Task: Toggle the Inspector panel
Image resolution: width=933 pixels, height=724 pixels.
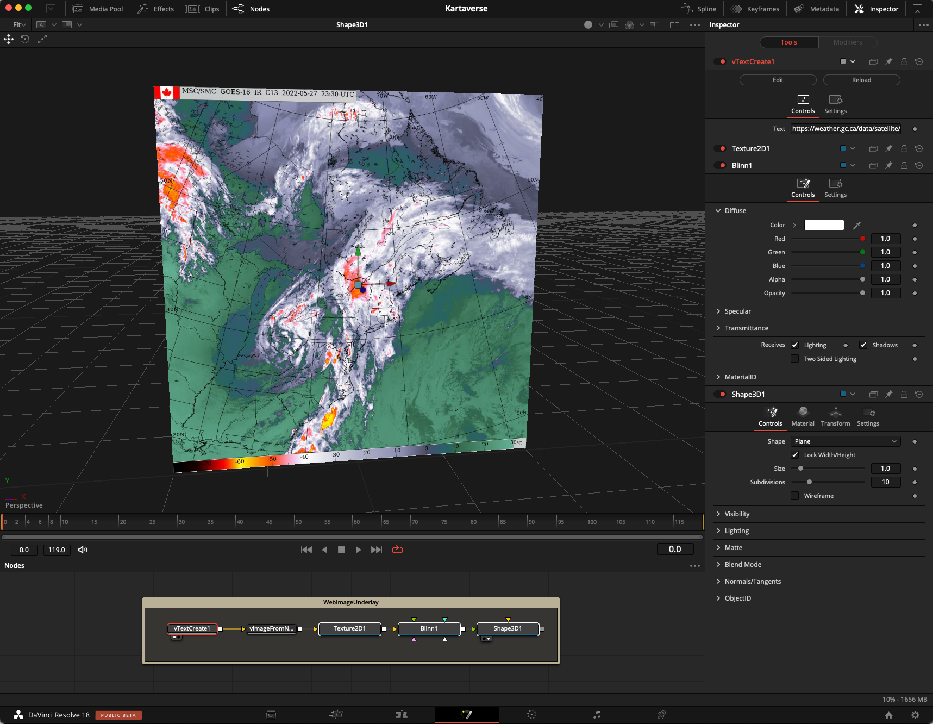Action: [x=876, y=9]
